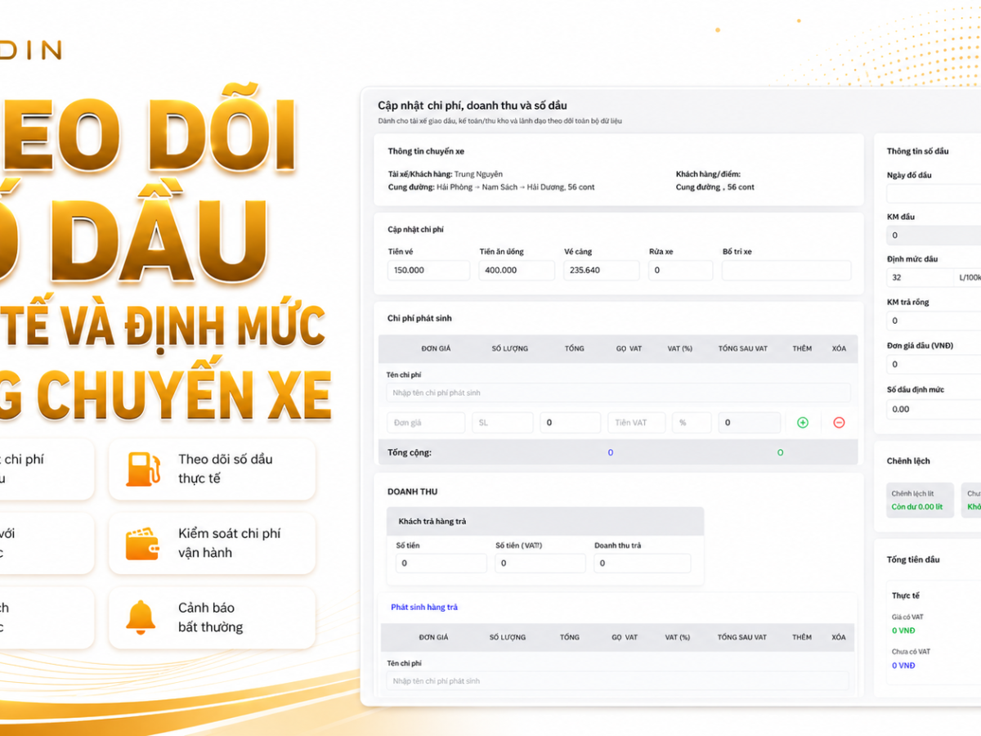Click the Đơn giá dầu (VNĐ) input
The width and height of the screenshot is (981, 736).
934,365
